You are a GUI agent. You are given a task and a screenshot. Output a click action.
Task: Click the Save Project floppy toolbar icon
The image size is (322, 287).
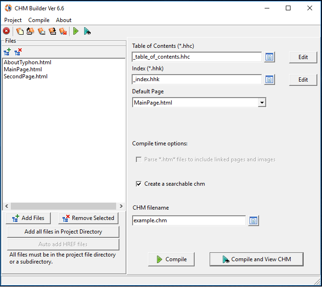tap(42, 31)
